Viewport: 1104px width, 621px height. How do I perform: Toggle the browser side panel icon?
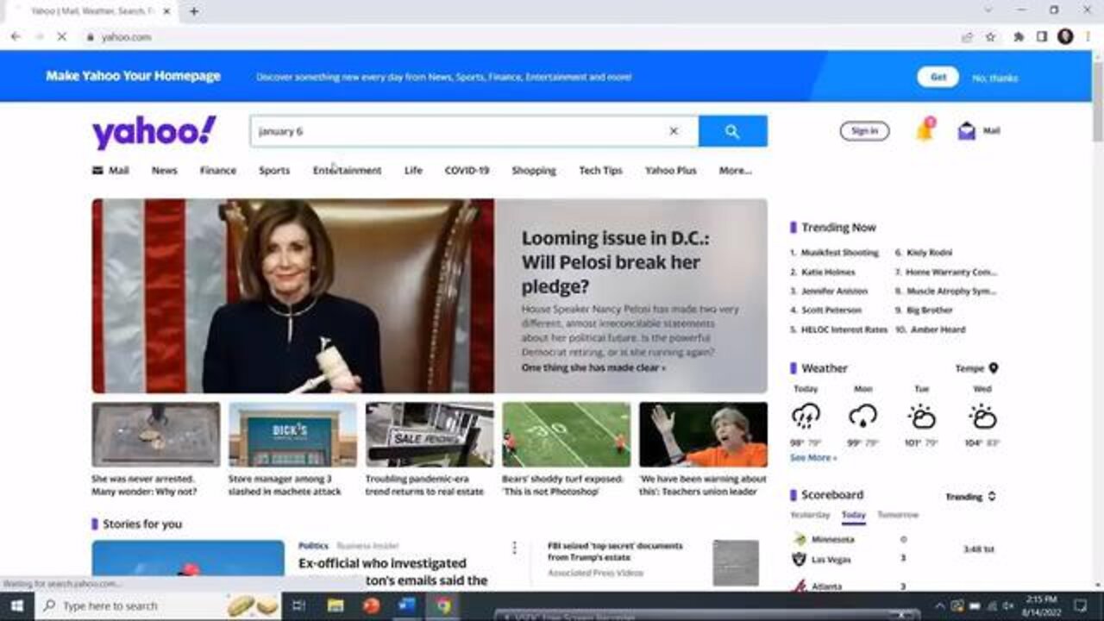point(1042,37)
